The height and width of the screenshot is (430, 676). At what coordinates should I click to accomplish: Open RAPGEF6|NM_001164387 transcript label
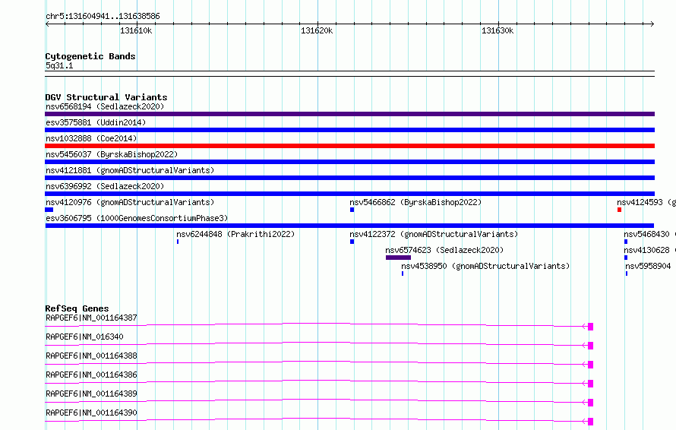pos(91,318)
